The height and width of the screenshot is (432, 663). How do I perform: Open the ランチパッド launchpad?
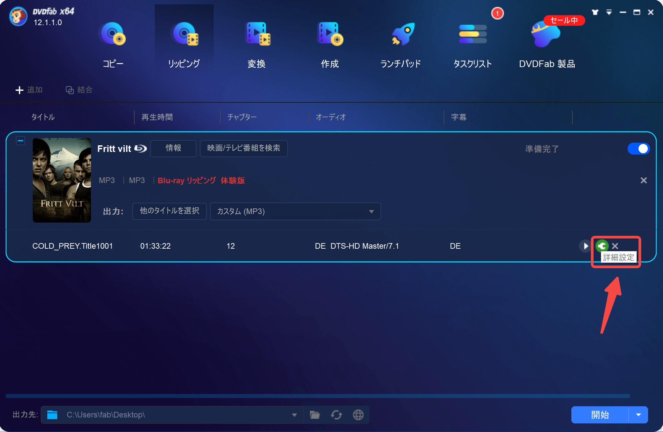[x=401, y=45]
